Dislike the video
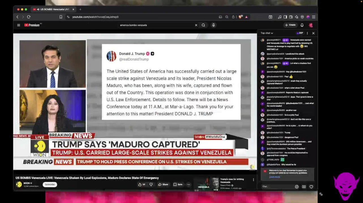 click(x=151, y=184)
